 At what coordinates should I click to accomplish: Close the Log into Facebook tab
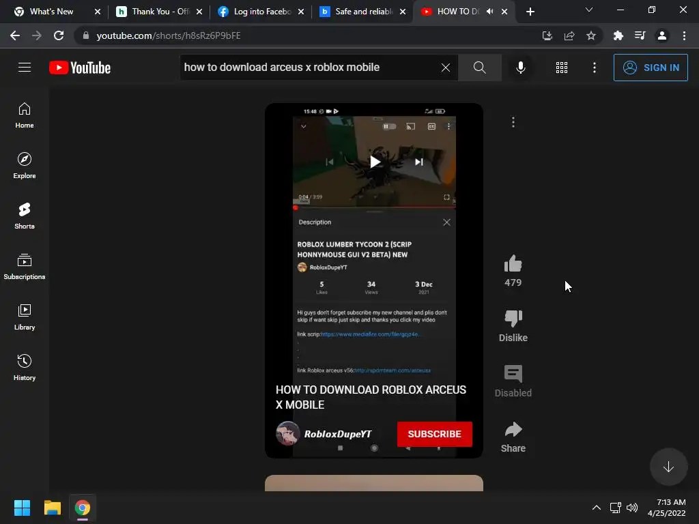(x=301, y=12)
